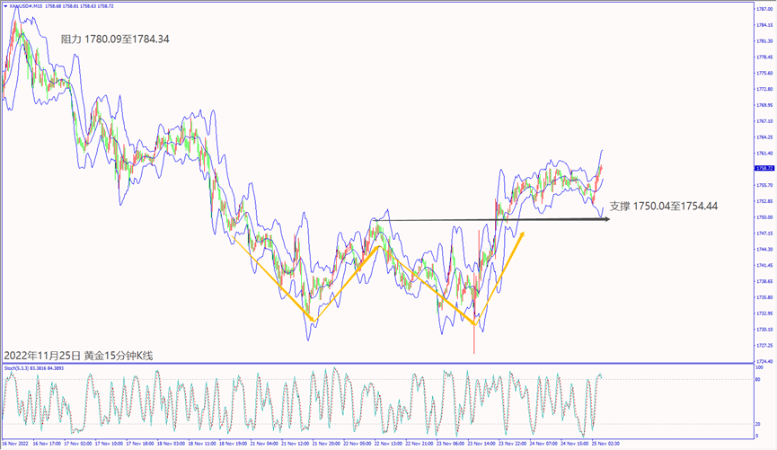Click the long red candle wick at the chart low
Viewport: 777px width, 450px height.
(x=473, y=343)
